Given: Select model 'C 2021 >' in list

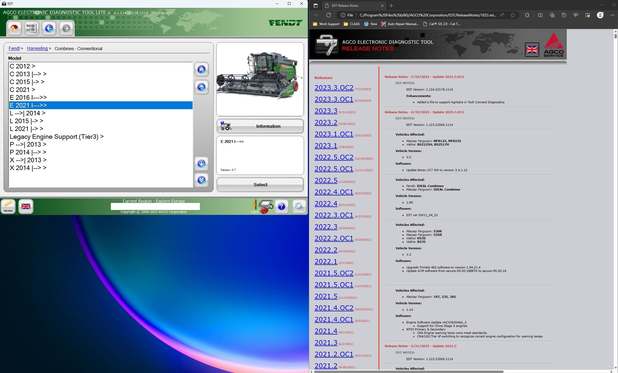Looking at the screenshot, I should tap(22, 89).
